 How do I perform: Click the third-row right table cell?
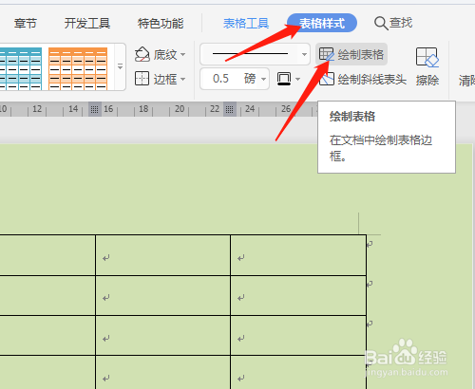298,335
